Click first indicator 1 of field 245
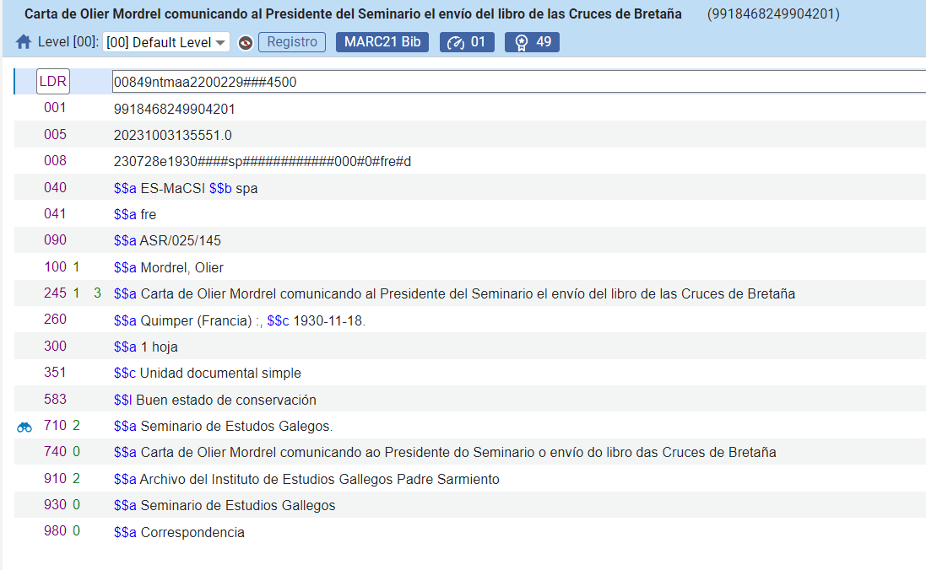 click(x=76, y=293)
